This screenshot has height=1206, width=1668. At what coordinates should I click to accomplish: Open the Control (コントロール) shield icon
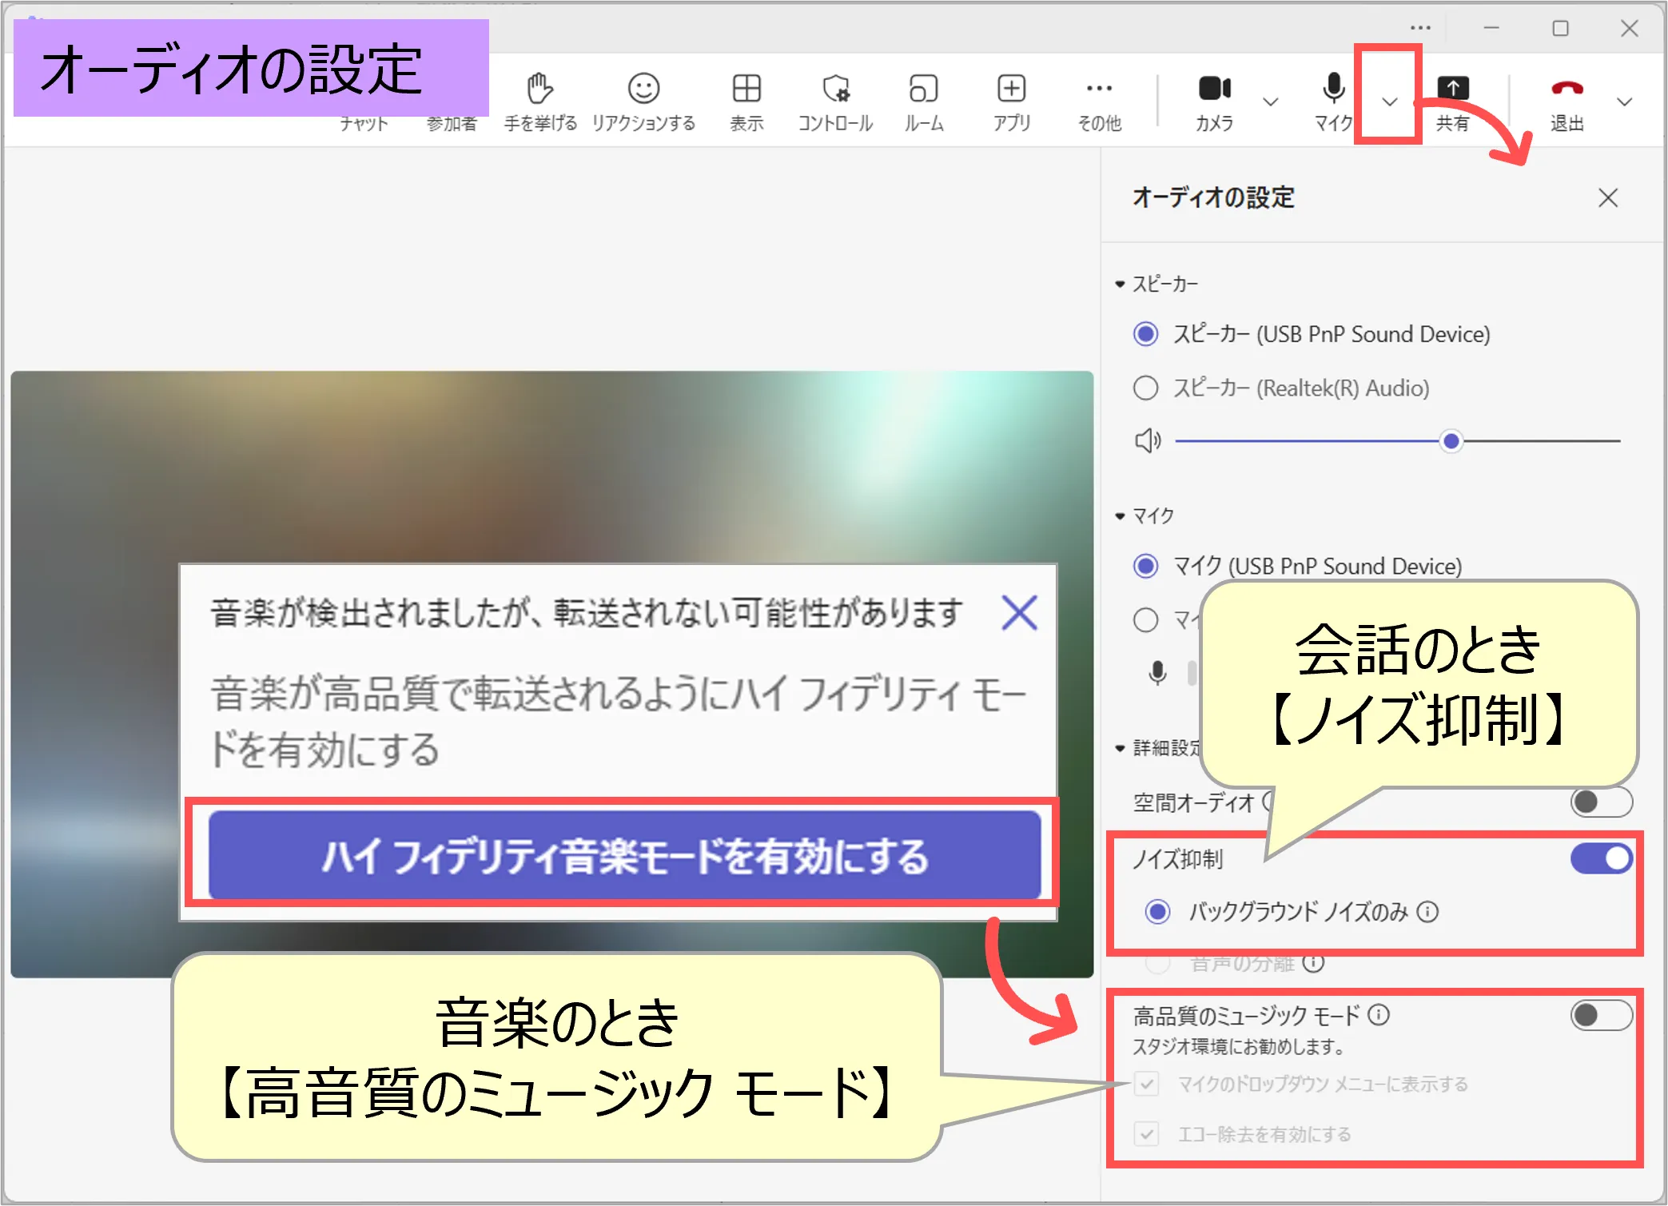[835, 89]
